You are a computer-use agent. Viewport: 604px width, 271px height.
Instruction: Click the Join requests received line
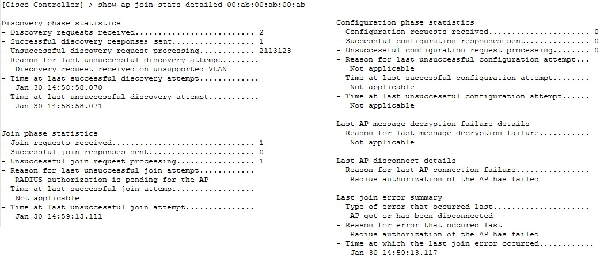pos(132,143)
